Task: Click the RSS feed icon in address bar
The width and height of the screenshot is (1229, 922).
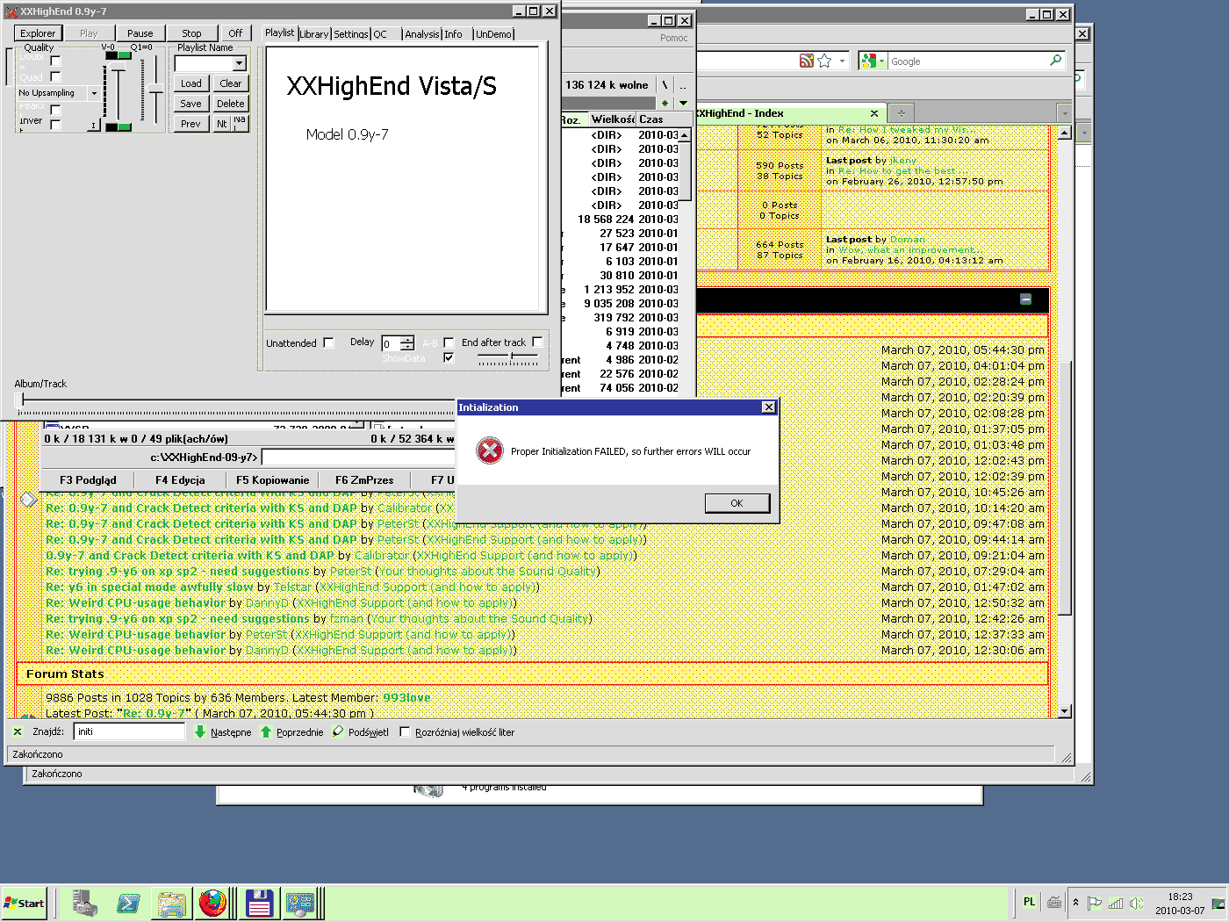Action: click(806, 61)
